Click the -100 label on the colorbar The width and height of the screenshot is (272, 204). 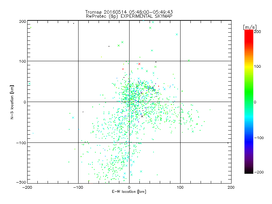point(259,138)
